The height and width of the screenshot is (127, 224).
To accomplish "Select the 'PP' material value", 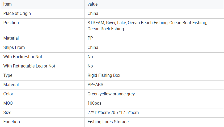I will (x=90, y=38).
